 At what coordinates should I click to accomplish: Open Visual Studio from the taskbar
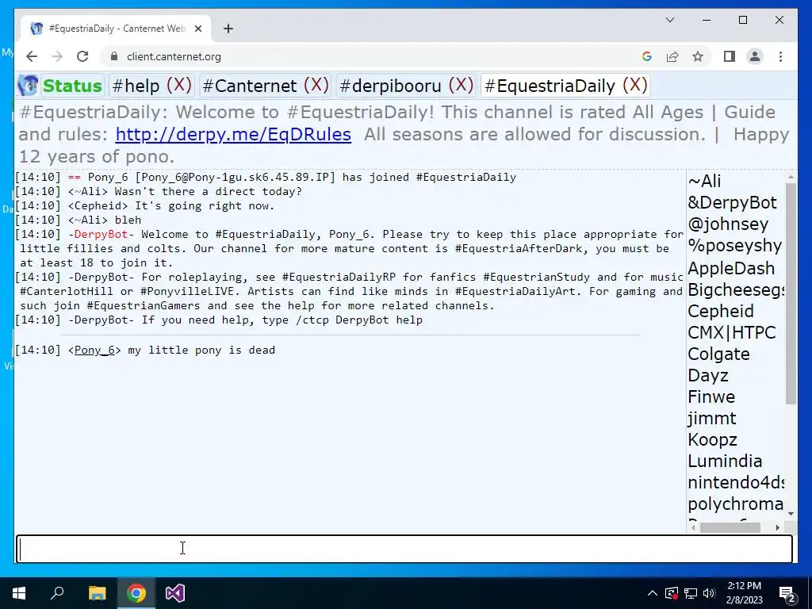pyautogui.click(x=175, y=593)
